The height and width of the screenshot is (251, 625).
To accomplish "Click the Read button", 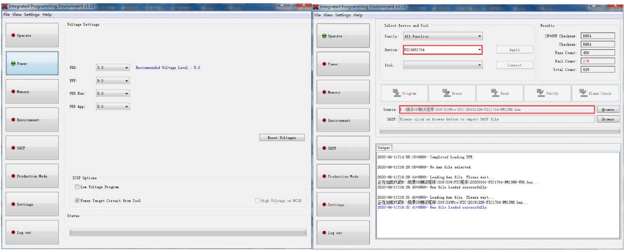I will pyautogui.click(x=500, y=93).
